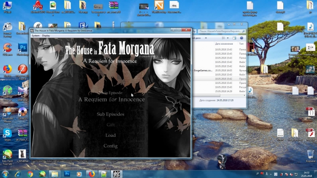The image size is (317, 178).
Task: Open Photoshop desktop shortcut
Action: [x=23, y=50]
